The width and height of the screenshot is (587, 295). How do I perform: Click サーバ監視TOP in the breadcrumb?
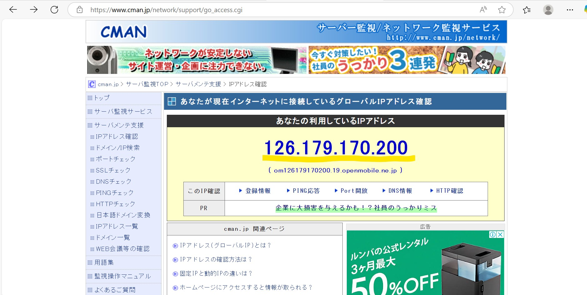point(147,84)
